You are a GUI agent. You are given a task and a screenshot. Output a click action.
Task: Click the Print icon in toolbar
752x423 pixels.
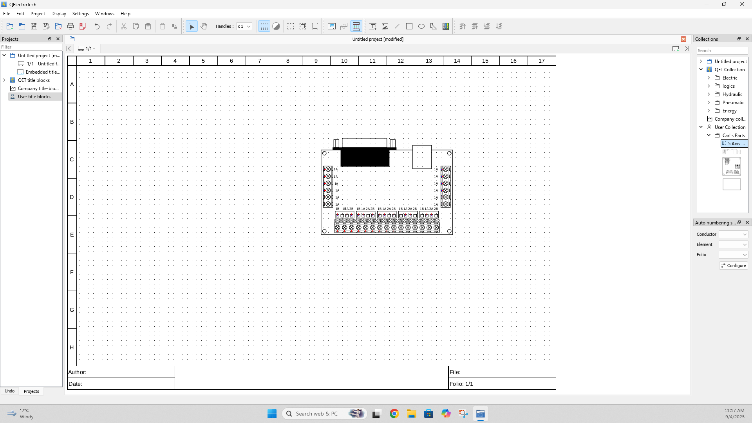pos(70,26)
